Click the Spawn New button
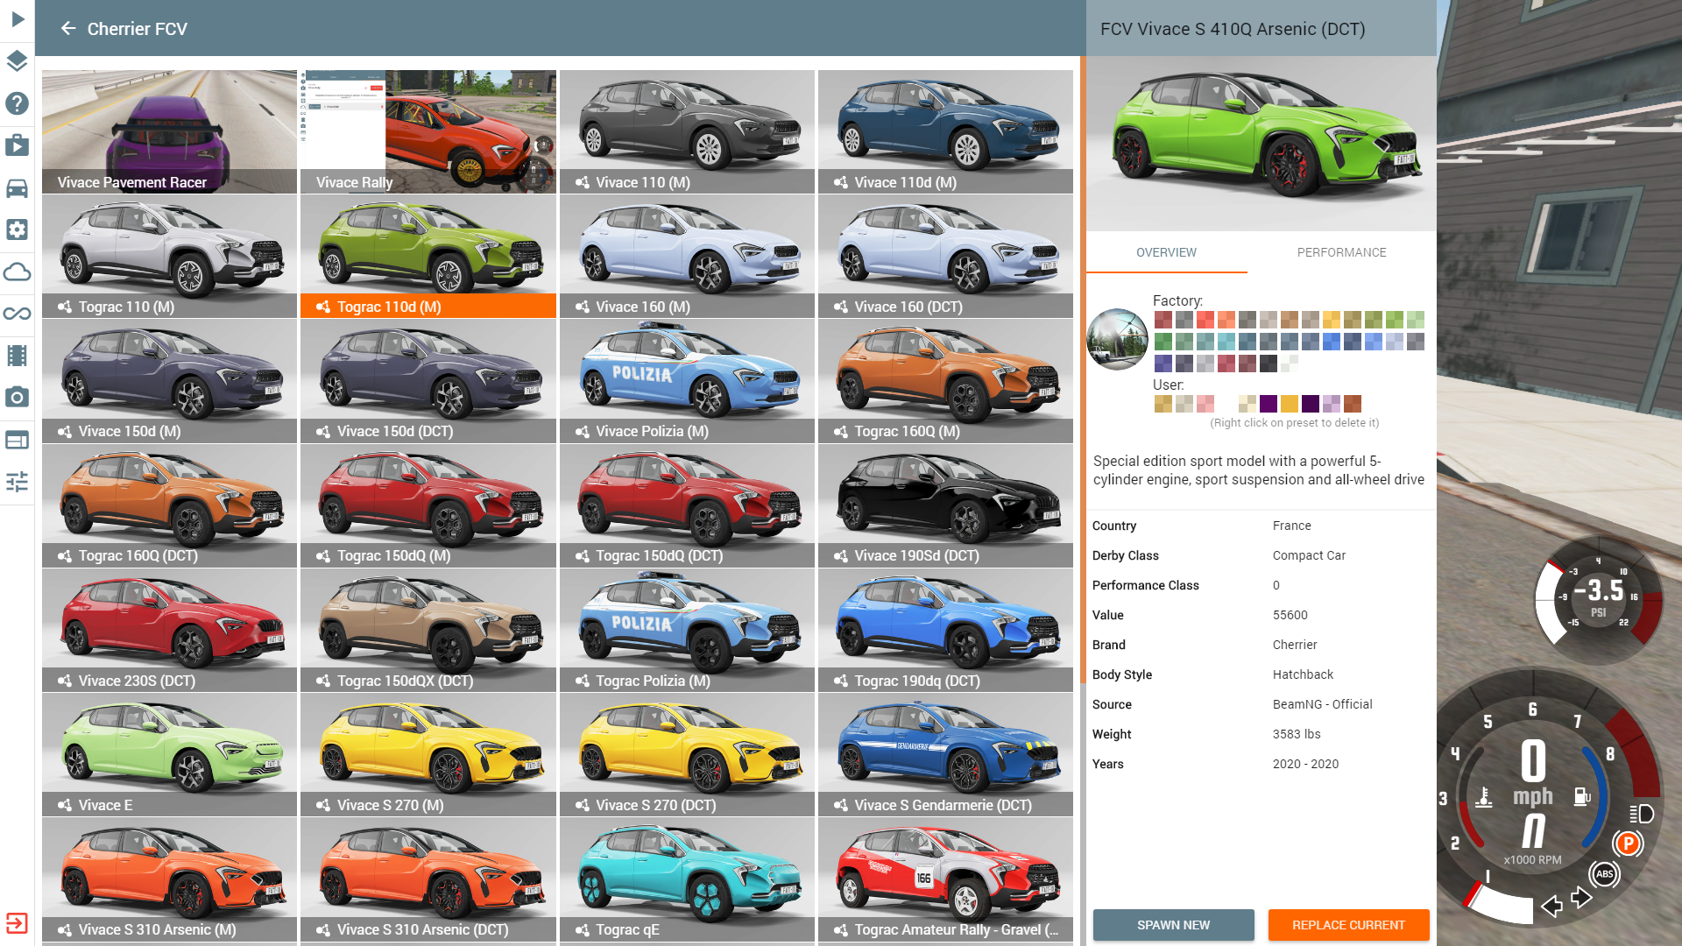 click(x=1173, y=925)
